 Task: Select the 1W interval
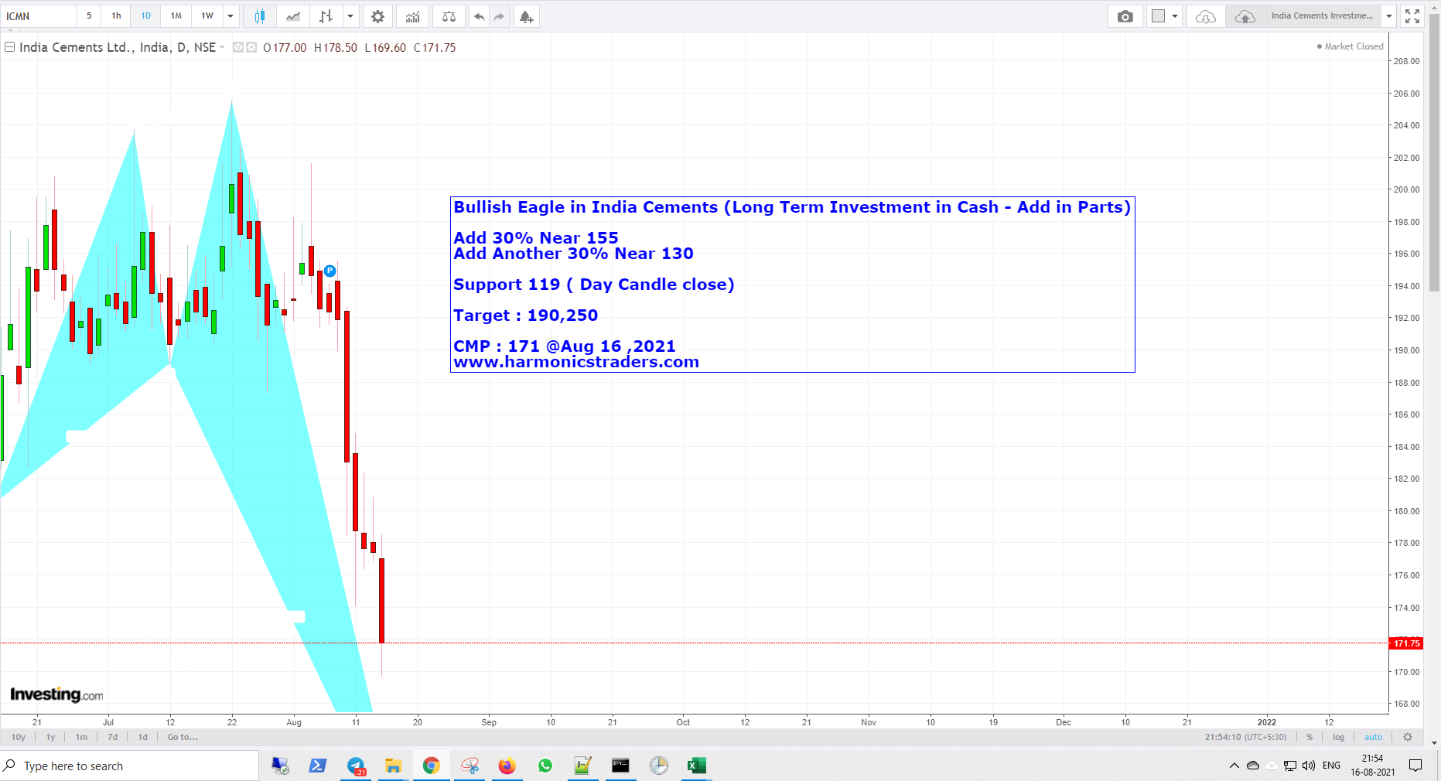(207, 16)
